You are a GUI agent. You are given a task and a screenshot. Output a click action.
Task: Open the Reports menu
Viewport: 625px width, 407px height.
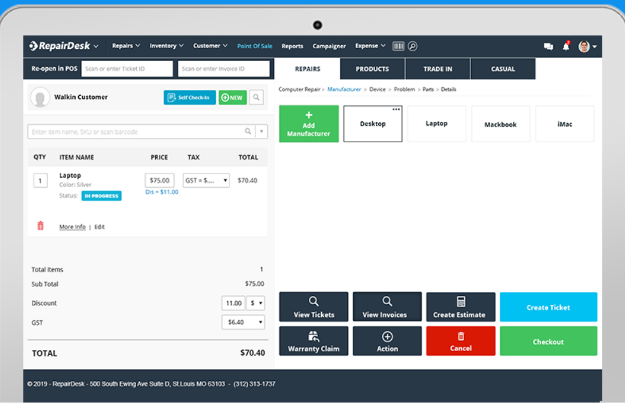click(x=292, y=45)
